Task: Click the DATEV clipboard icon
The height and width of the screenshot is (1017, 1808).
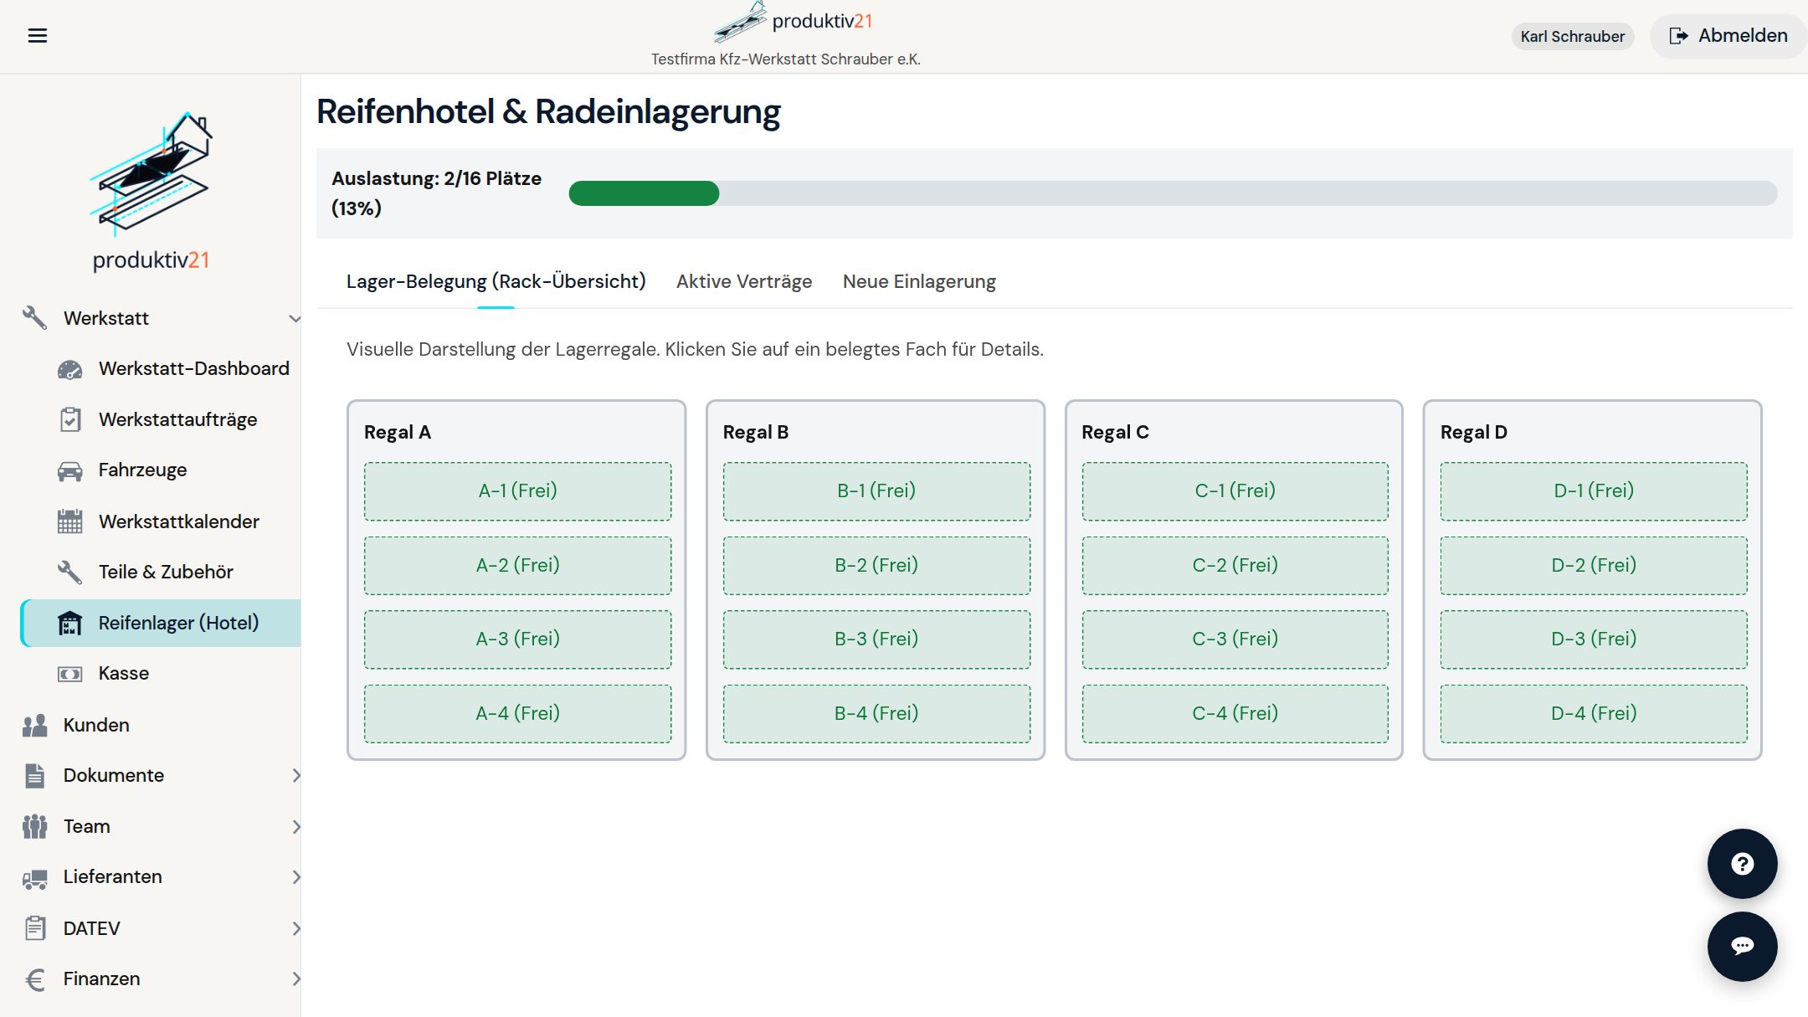Action: pyautogui.click(x=34, y=928)
